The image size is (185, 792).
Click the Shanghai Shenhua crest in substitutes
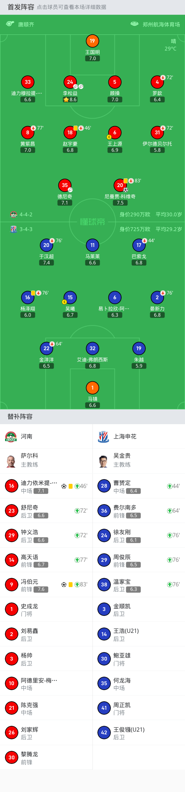(x=104, y=436)
